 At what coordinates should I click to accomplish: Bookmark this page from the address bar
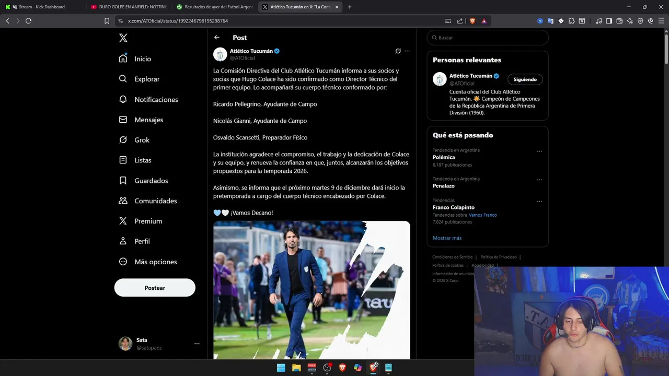[x=107, y=21]
